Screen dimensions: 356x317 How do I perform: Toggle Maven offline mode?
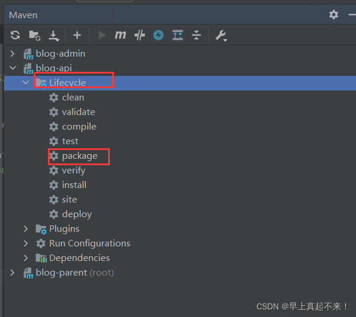[x=158, y=35]
